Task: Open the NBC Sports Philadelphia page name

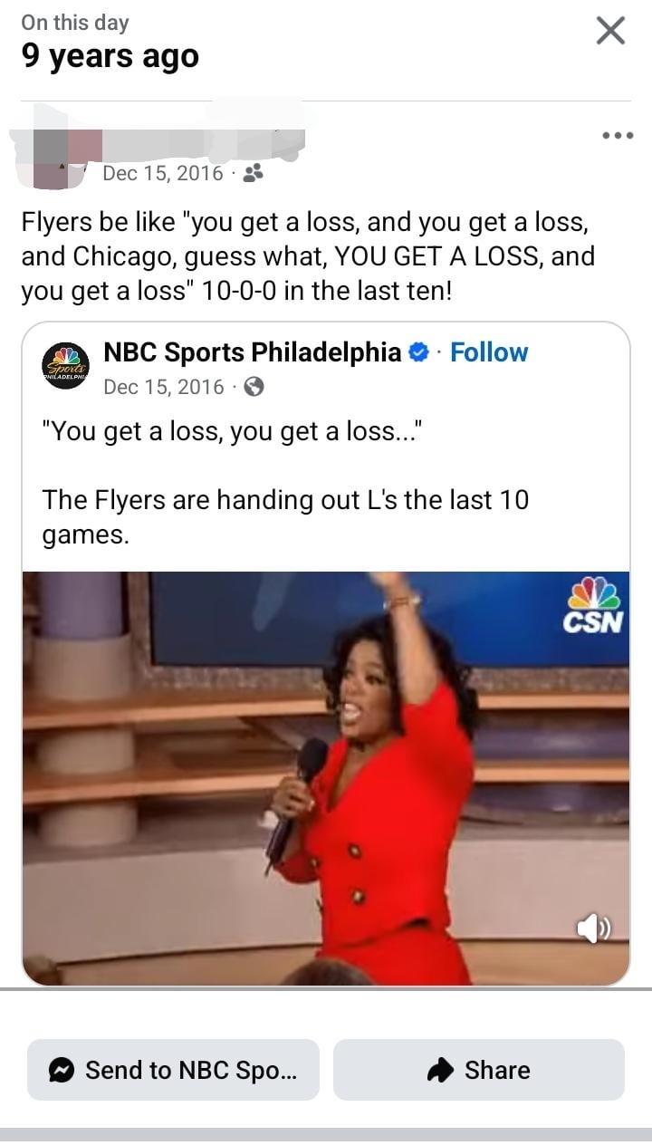Action: [x=253, y=352]
